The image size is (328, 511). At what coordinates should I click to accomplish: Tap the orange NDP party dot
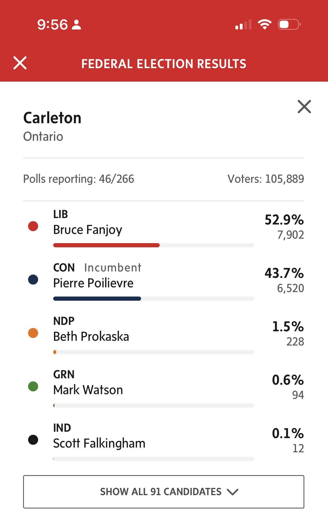click(x=33, y=333)
